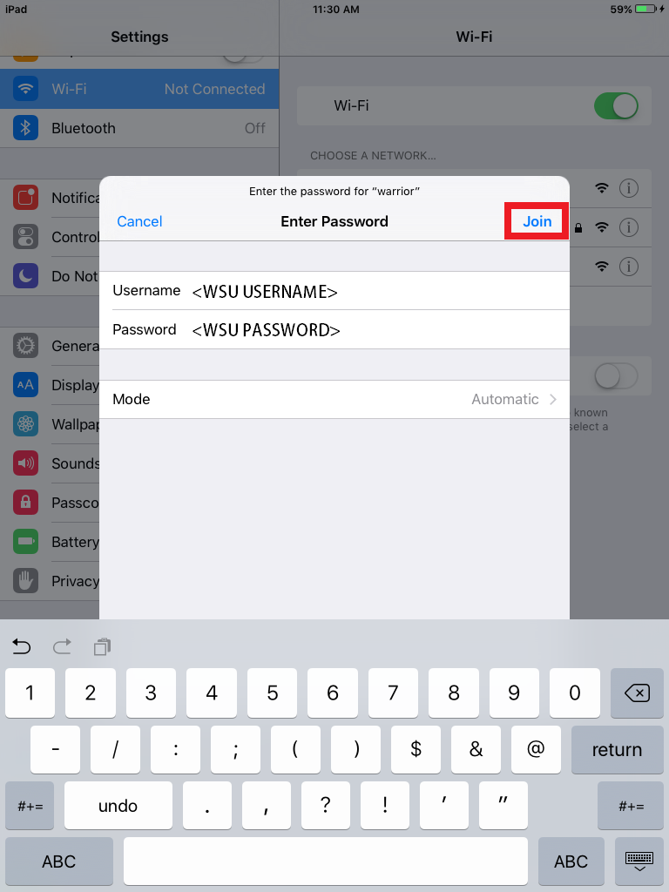Open info for the third listed network
Image resolution: width=669 pixels, height=892 pixels.
click(x=629, y=267)
